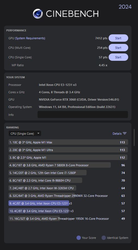Select the Threadripper 1950X ranking entry

[68, 219]
